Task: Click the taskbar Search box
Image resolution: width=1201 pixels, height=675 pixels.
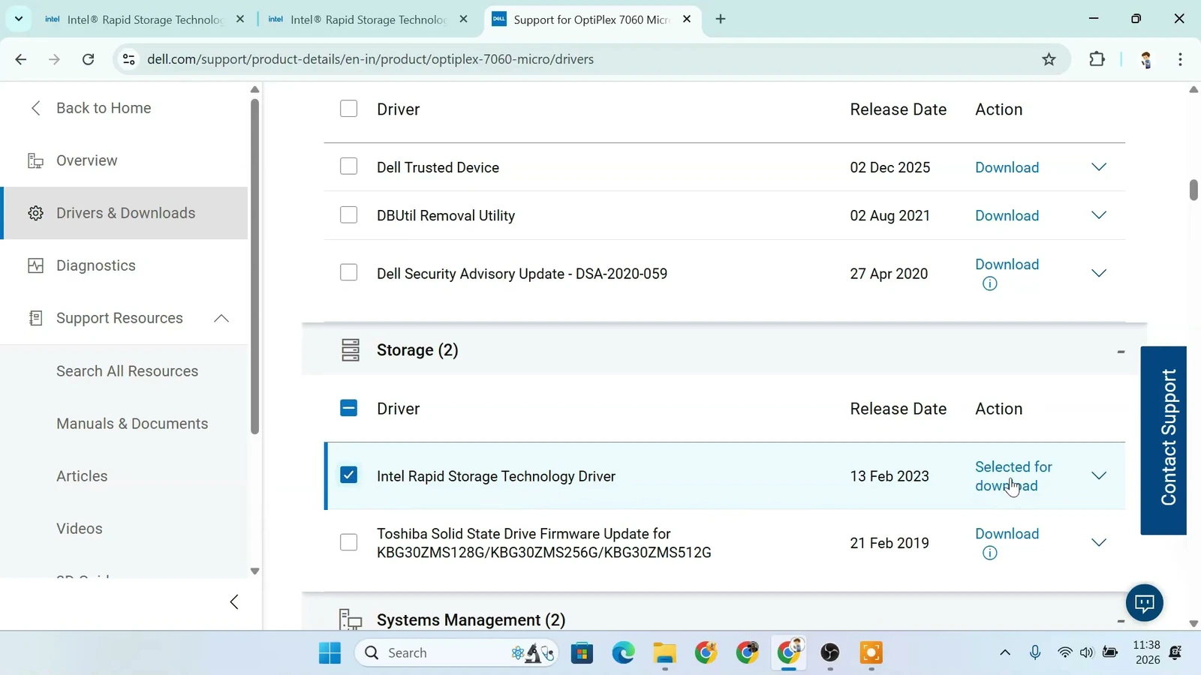Action: (x=456, y=652)
